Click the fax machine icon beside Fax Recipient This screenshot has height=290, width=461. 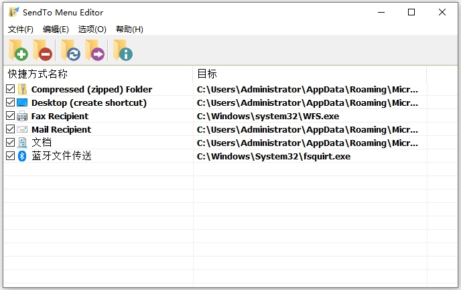coord(22,116)
